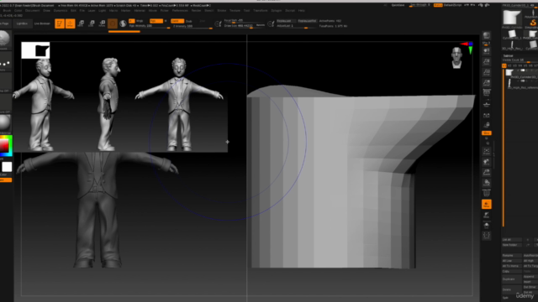Open the Document menu
Image resolution: width=538 pixels, height=302 pixels.
32,11
